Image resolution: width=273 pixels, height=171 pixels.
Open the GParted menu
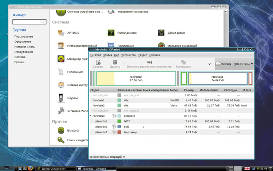pos(96,55)
